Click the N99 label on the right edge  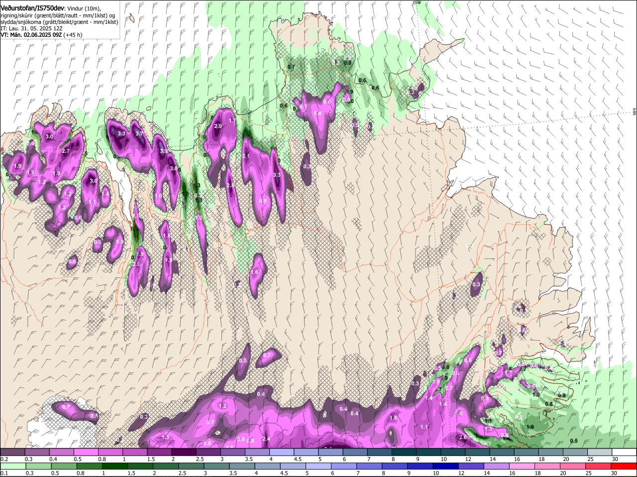pyautogui.click(x=635, y=112)
